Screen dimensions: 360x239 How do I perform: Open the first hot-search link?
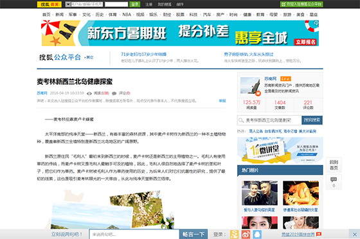pos(256,132)
